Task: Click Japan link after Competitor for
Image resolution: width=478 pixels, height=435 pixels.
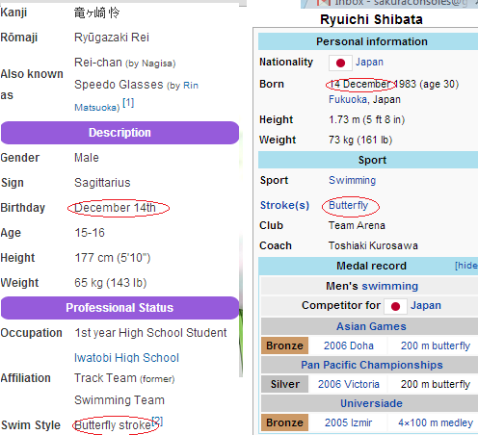Action: (x=426, y=305)
